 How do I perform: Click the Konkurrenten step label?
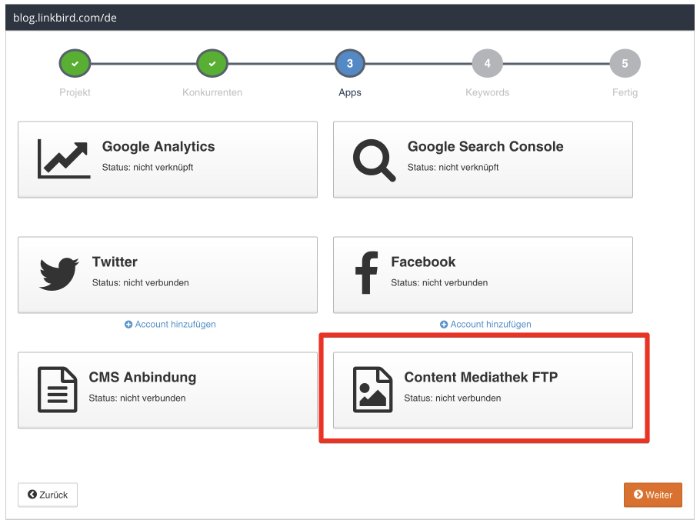pyautogui.click(x=212, y=92)
